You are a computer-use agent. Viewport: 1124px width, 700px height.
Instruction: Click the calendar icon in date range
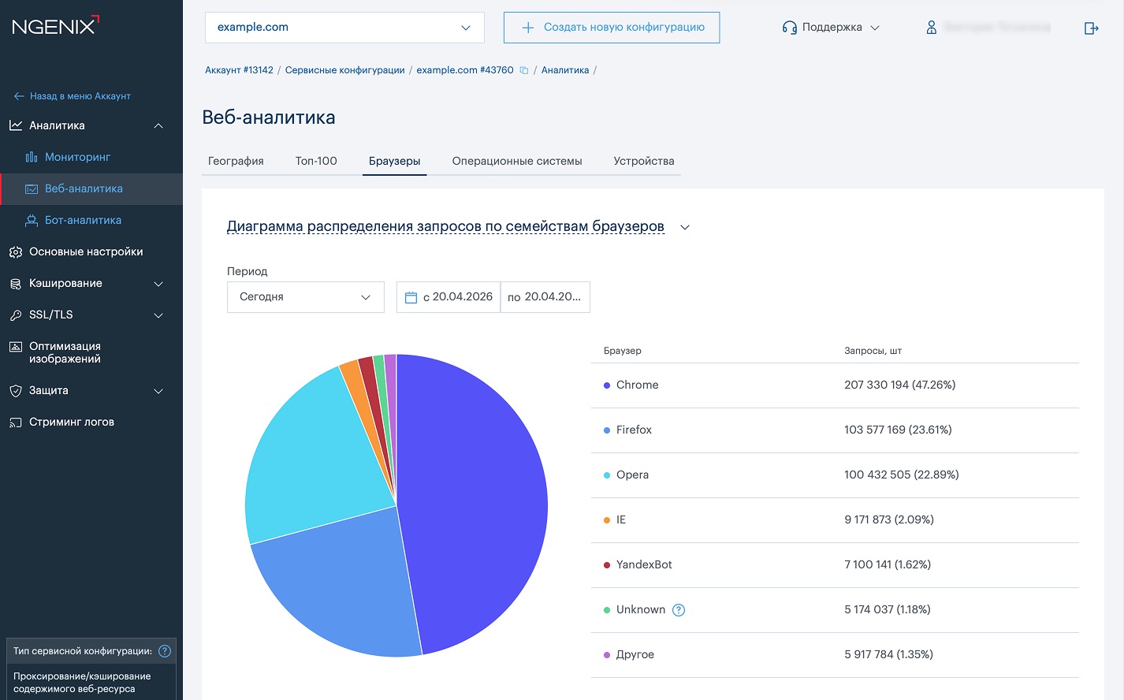(411, 298)
